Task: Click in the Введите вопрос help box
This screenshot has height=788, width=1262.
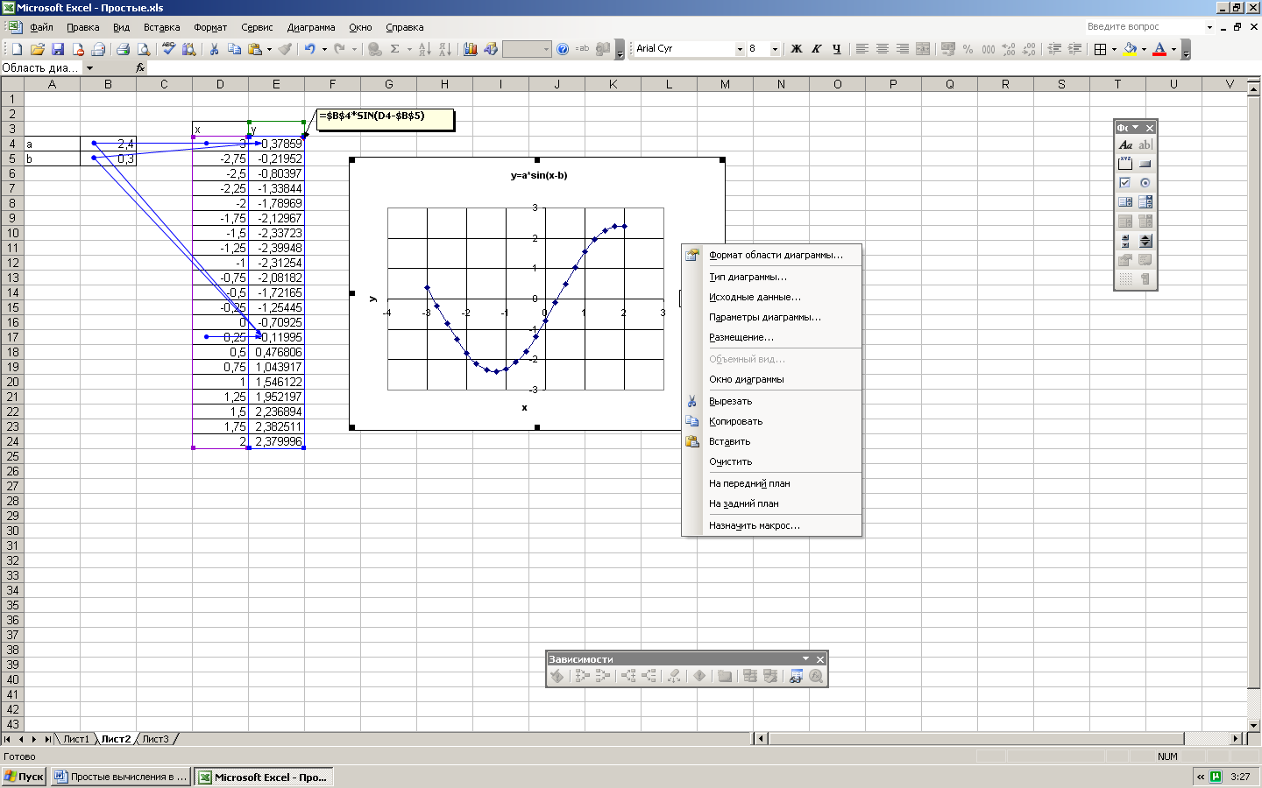Action: 1144,27
